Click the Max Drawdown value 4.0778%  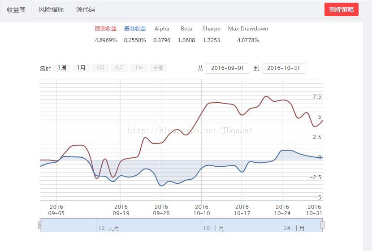tap(248, 40)
